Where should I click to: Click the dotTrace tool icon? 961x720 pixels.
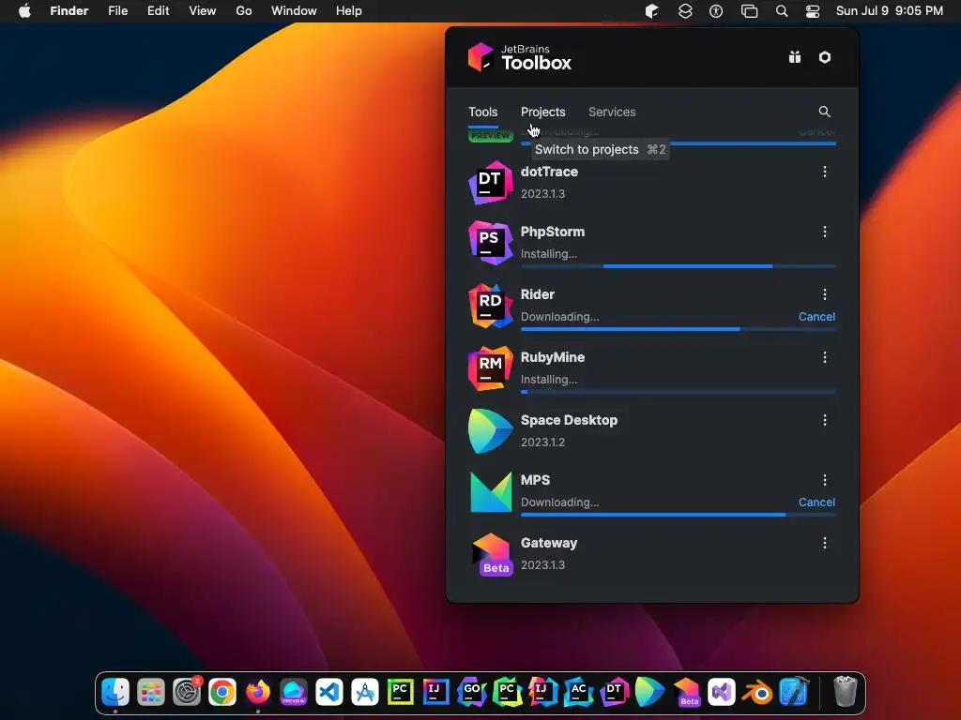pyautogui.click(x=490, y=183)
